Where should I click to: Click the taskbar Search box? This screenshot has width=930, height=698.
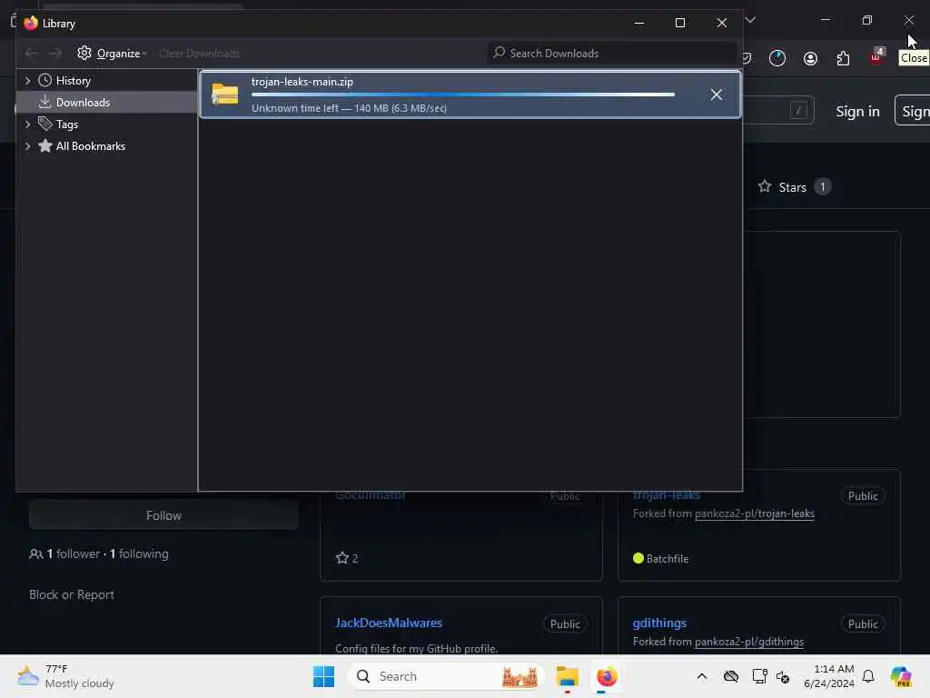click(x=446, y=676)
